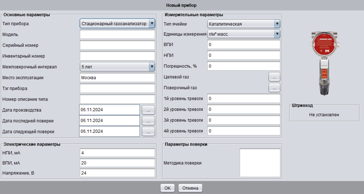Click into the Модель input field

click(x=117, y=35)
